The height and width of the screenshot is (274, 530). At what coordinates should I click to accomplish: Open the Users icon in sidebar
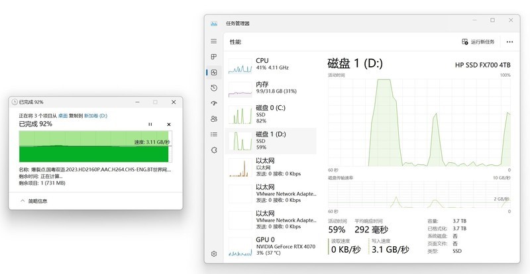[x=213, y=119]
